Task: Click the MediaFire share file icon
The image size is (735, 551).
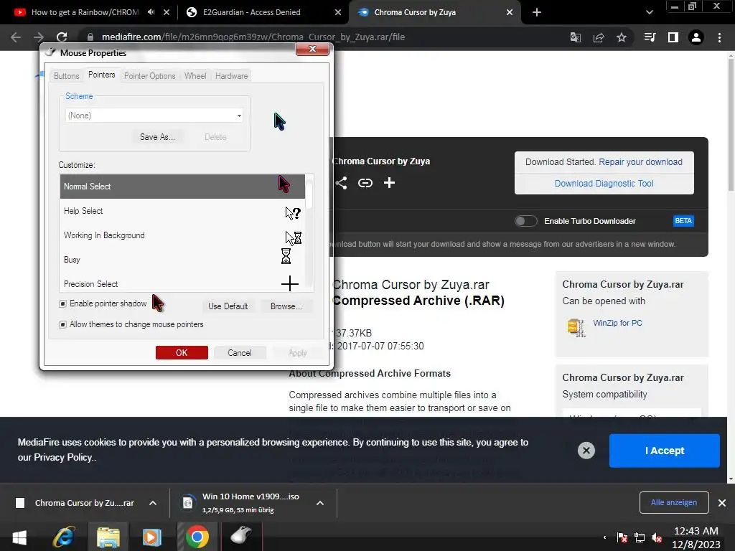Action: [x=341, y=183]
